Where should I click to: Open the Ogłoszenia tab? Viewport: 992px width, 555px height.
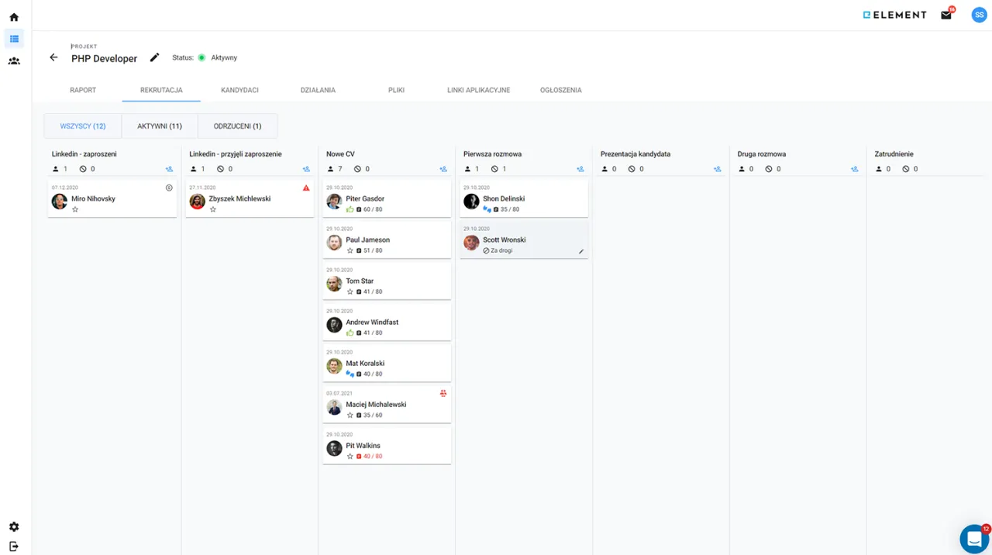[x=560, y=90]
